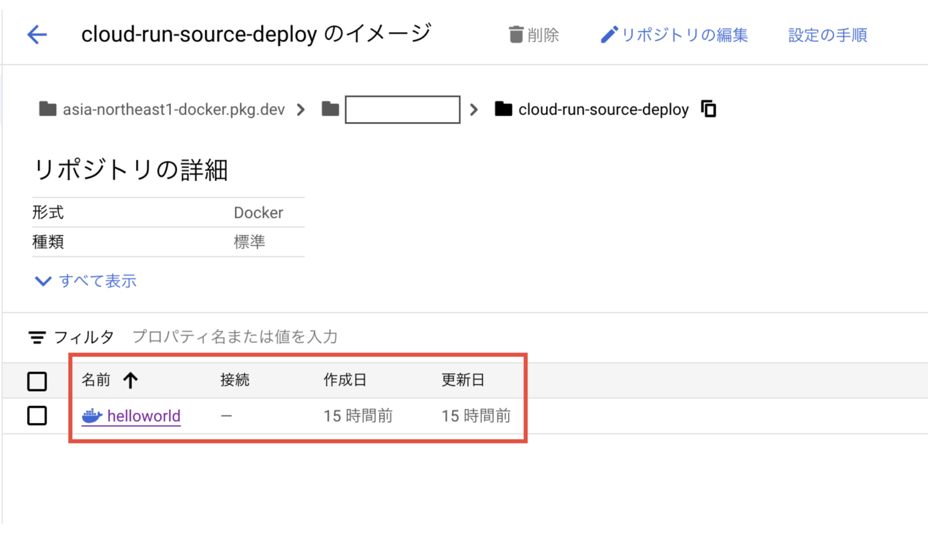Click the cloud-run-source-deploy folder icon
Image resolution: width=928 pixels, height=536 pixels.
(x=503, y=109)
